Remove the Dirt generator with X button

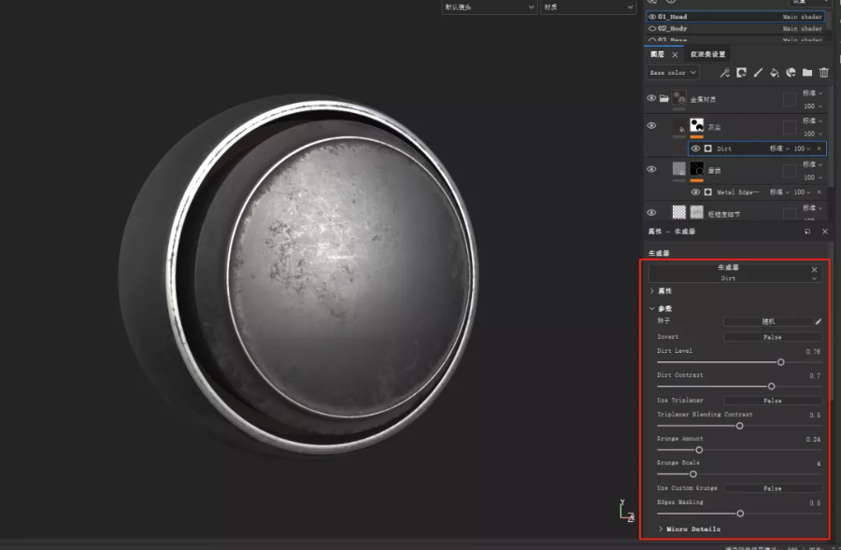click(x=814, y=270)
